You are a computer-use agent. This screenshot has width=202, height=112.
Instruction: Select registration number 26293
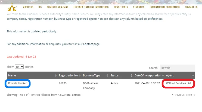[63, 83]
